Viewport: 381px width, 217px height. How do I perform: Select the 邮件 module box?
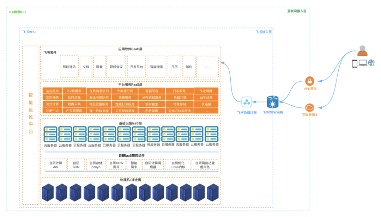coord(189,67)
